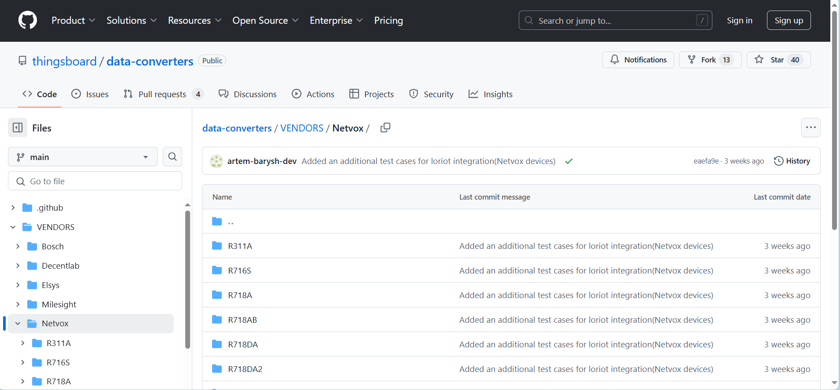The width and height of the screenshot is (840, 390).
Task: Collapse the Netvox folder in tree
Action: [x=18, y=324]
